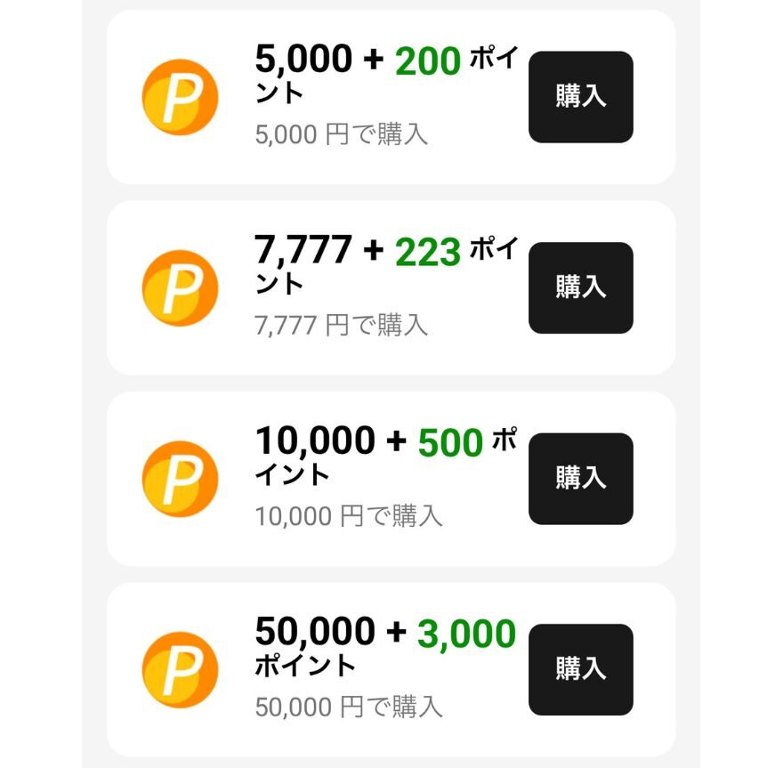Select the green 500 bonus amount
The image size is (783, 768).
tap(450, 442)
